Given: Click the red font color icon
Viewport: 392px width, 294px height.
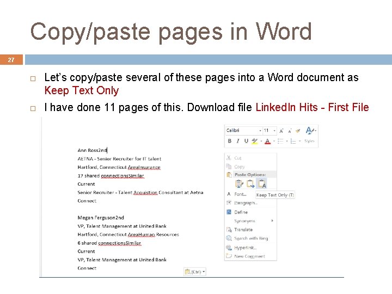Looking at the screenshot, I should pos(268,141).
